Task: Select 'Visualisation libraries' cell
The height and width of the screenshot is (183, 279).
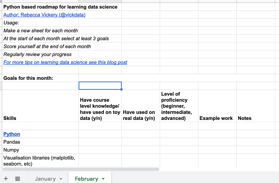Action: point(40,161)
